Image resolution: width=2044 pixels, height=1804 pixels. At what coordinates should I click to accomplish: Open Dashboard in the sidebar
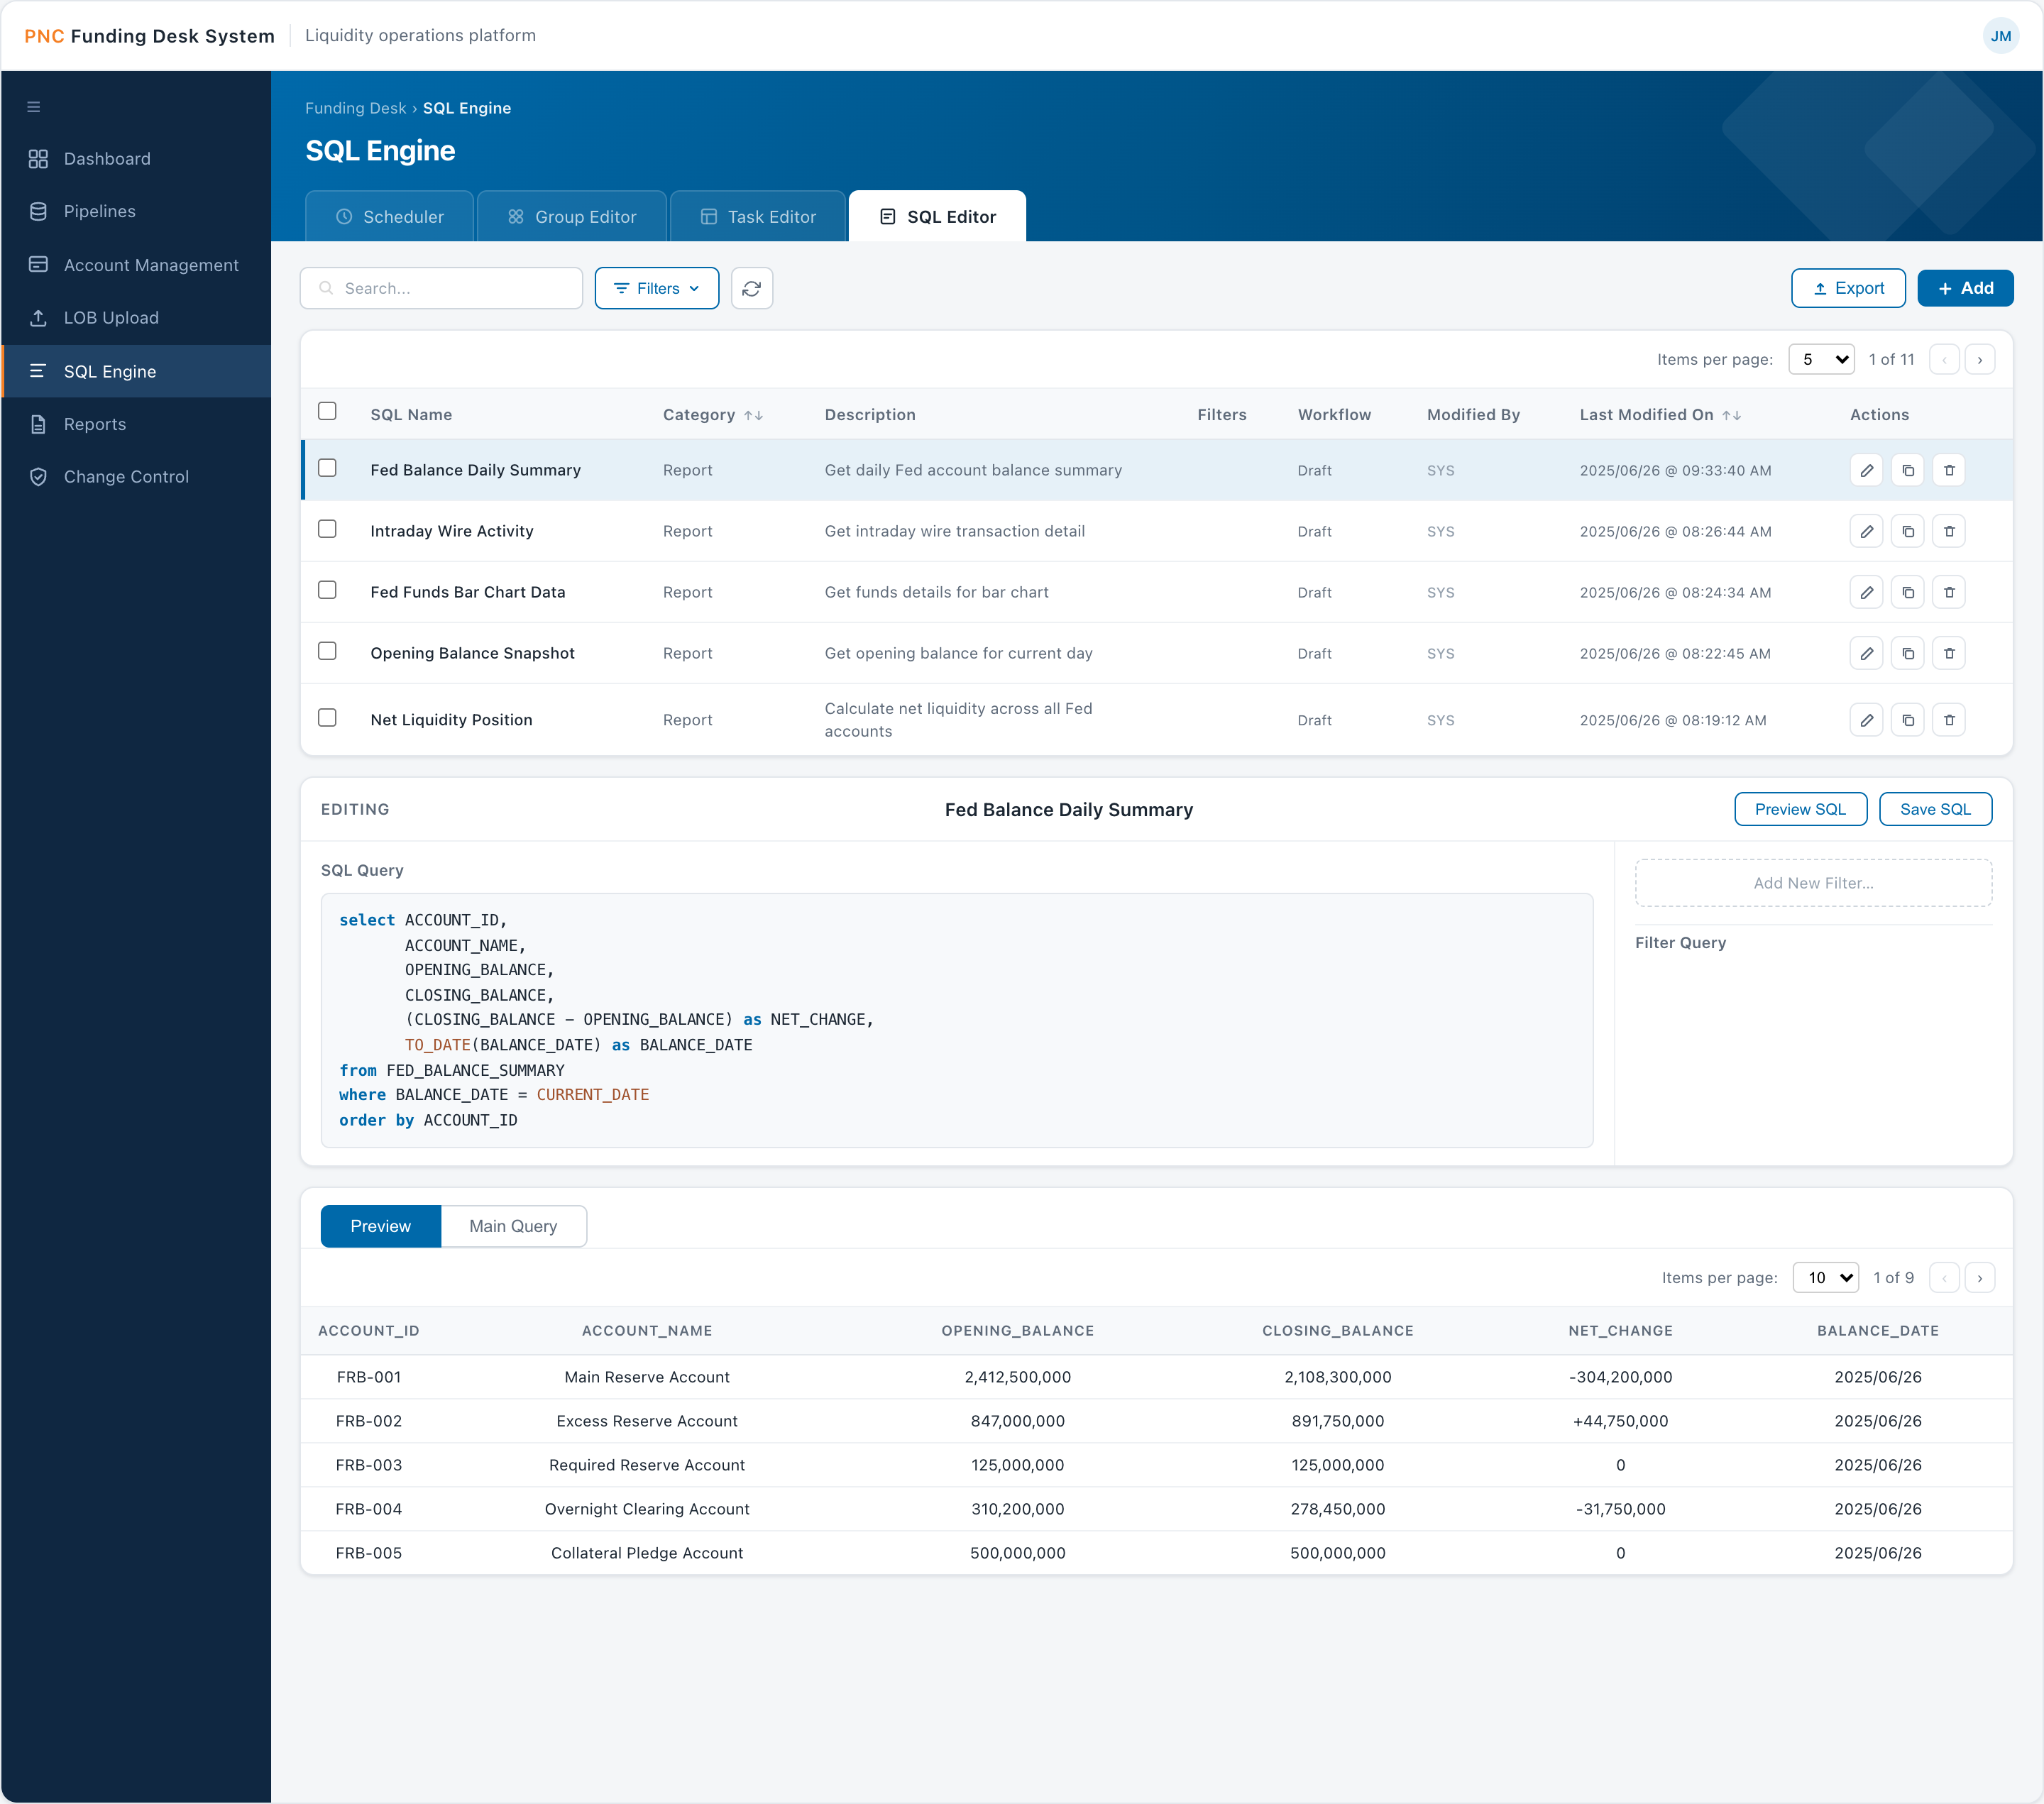(136, 159)
